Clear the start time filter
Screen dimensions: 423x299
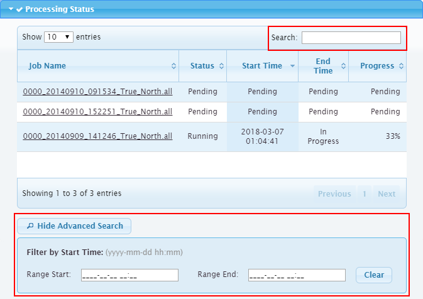click(x=374, y=275)
